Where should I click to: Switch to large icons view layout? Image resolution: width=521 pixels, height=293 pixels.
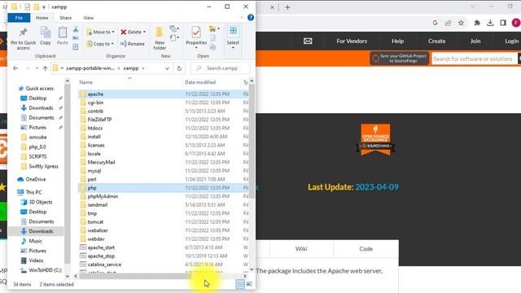[x=249, y=284]
